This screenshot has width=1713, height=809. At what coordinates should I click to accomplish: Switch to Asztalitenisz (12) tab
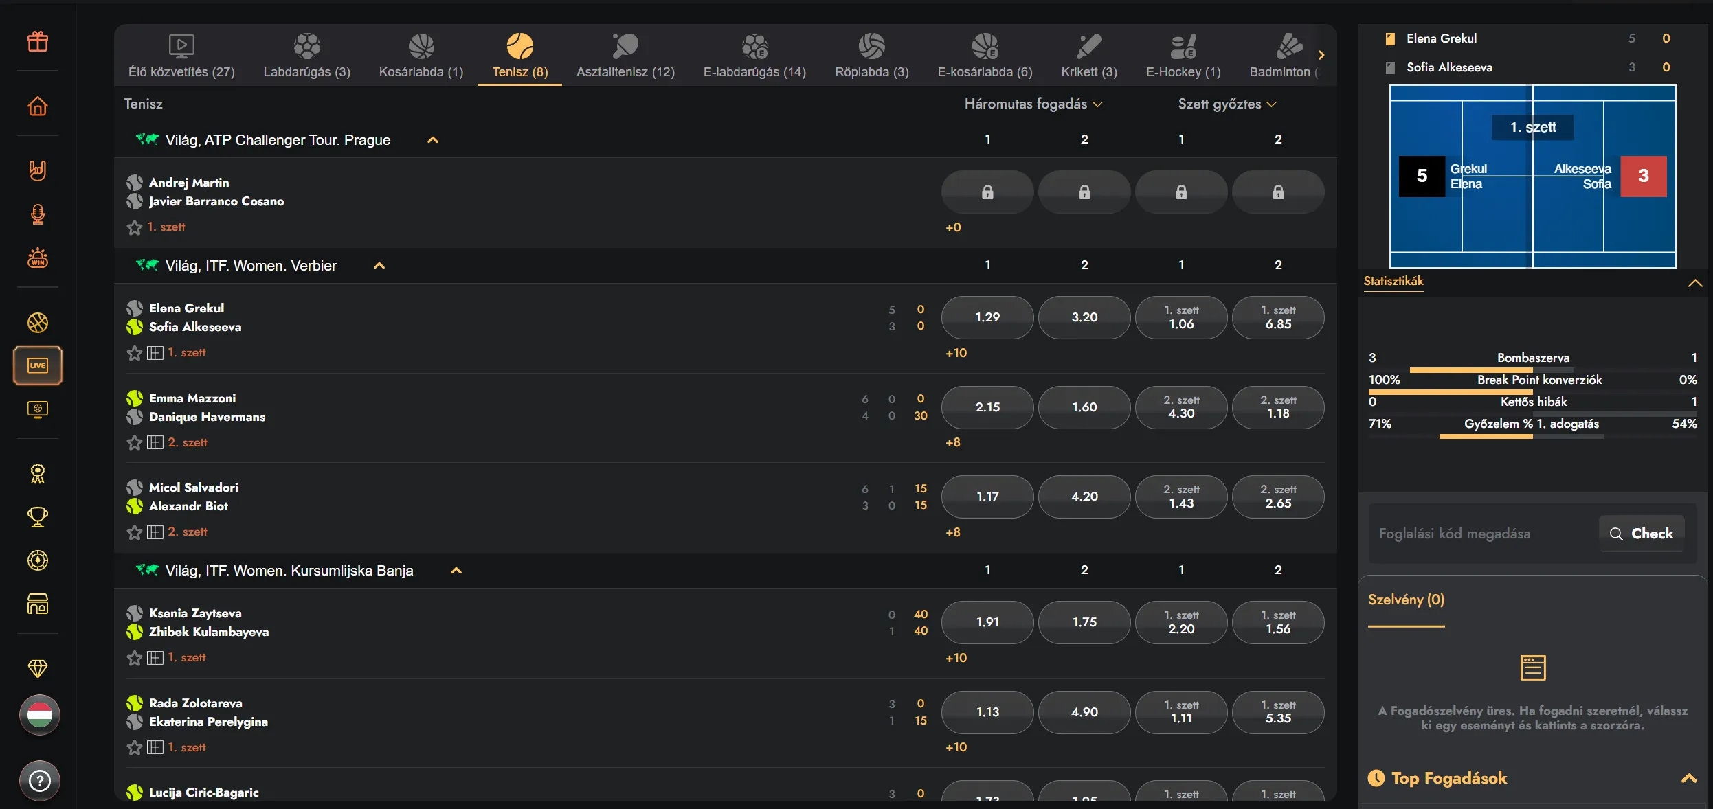(625, 56)
